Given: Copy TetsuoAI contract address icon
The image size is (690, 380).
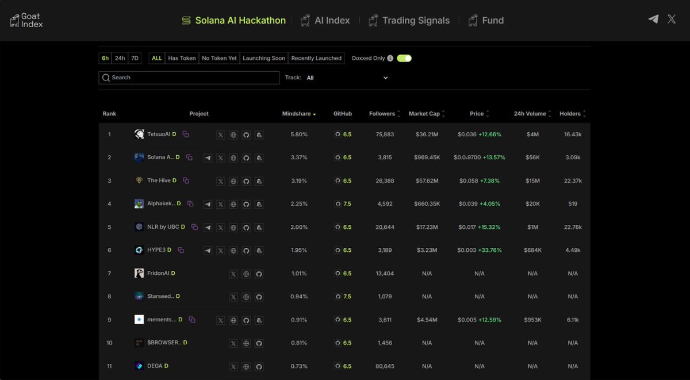Looking at the screenshot, I should pyautogui.click(x=186, y=134).
